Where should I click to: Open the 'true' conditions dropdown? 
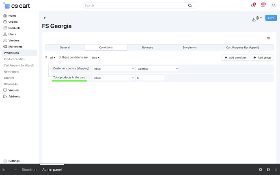pos(95,58)
